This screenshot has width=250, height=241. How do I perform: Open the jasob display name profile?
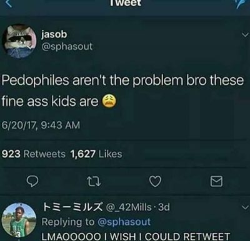point(54,34)
